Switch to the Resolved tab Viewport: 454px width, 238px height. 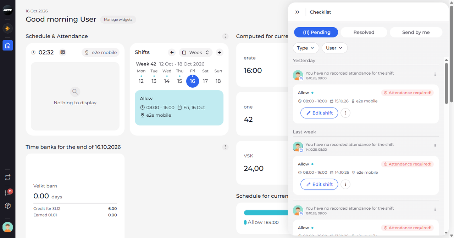tap(364, 32)
